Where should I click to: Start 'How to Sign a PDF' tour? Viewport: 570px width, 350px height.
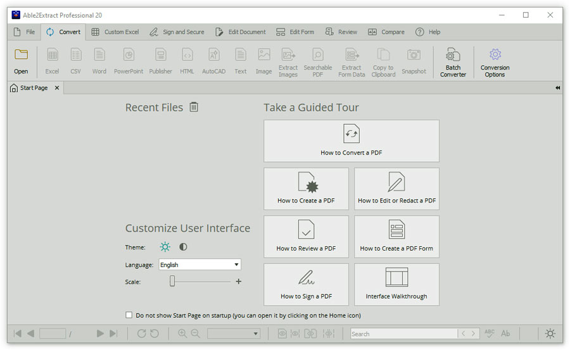(x=306, y=285)
